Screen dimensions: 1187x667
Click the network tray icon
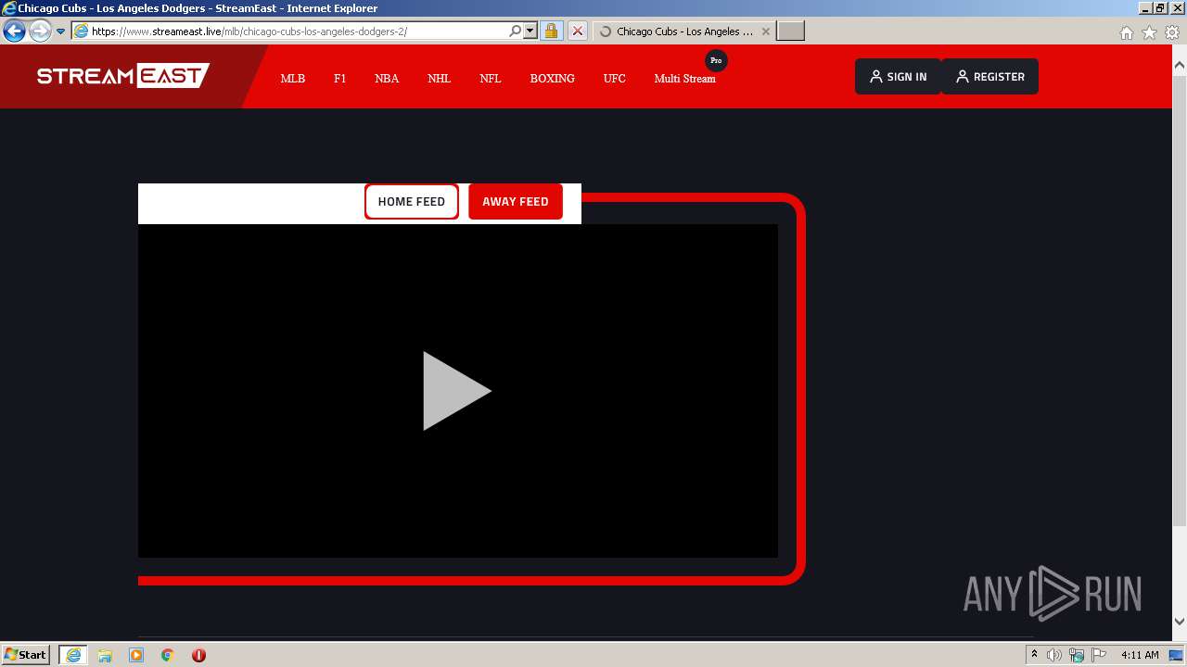point(1077,655)
